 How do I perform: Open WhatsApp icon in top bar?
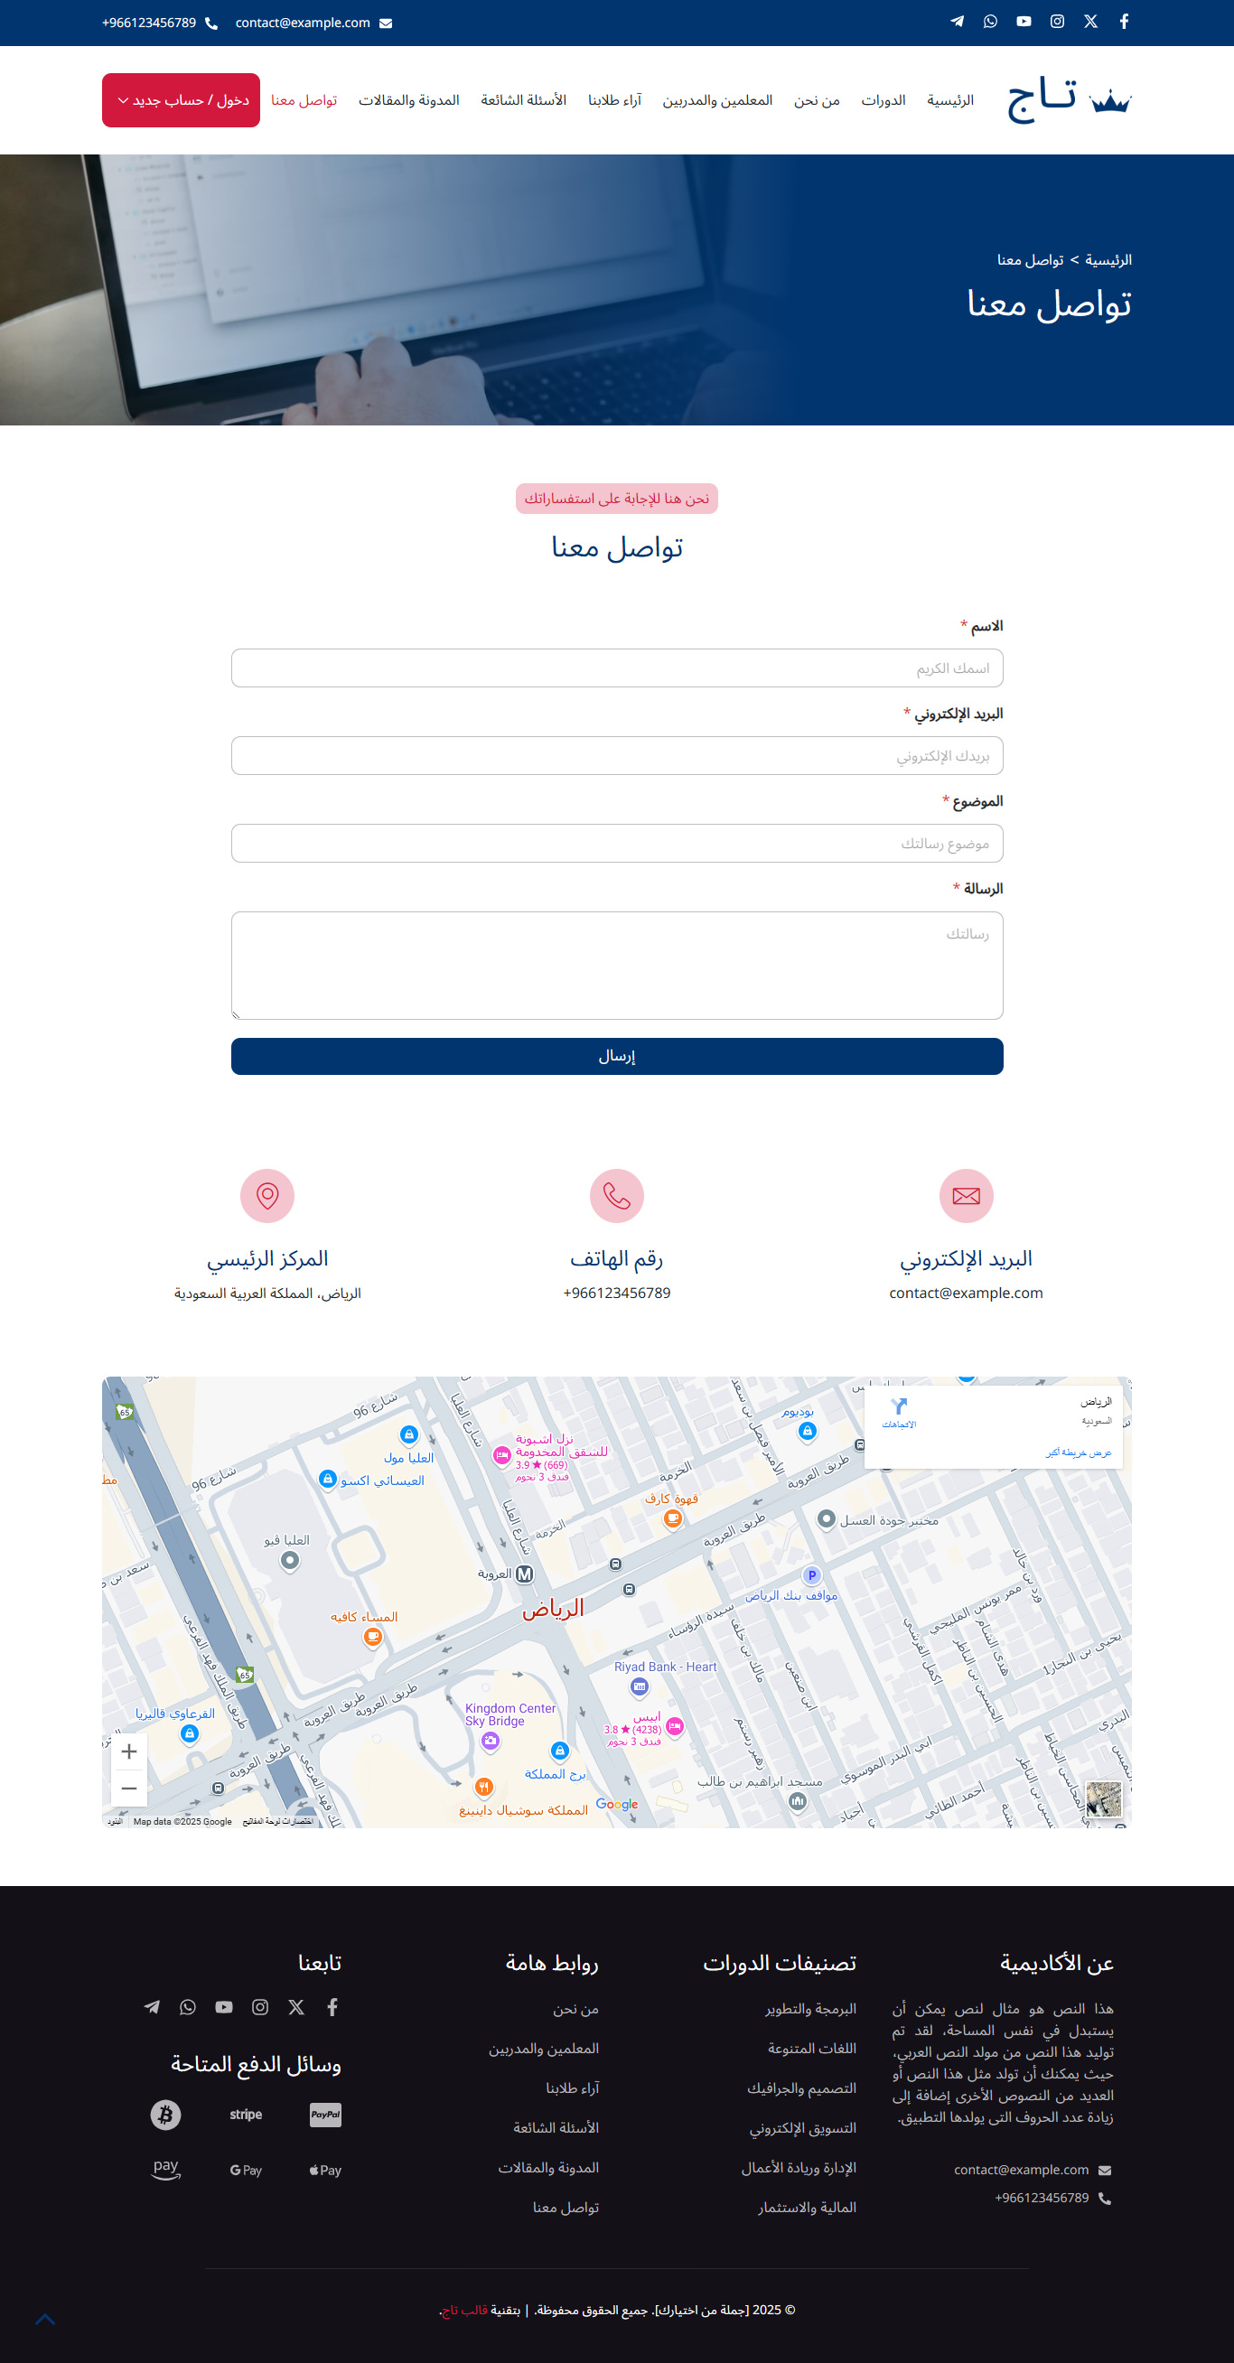pyautogui.click(x=990, y=22)
